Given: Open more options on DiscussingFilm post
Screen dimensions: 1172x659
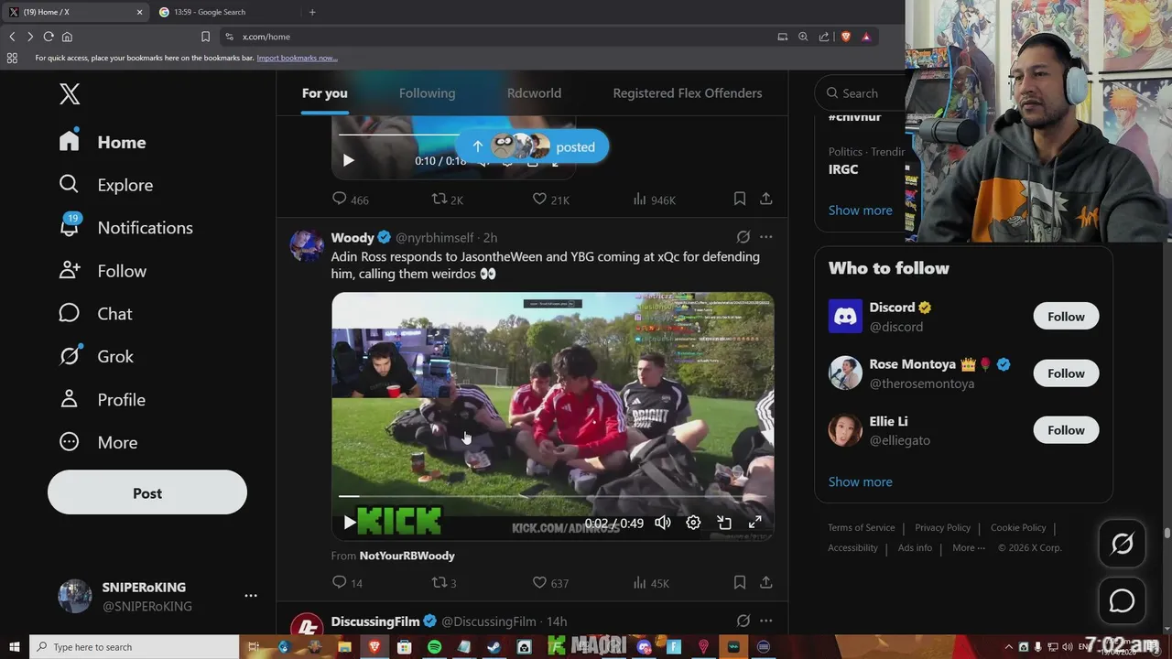Looking at the screenshot, I should pyautogui.click(x=766, y=621).
